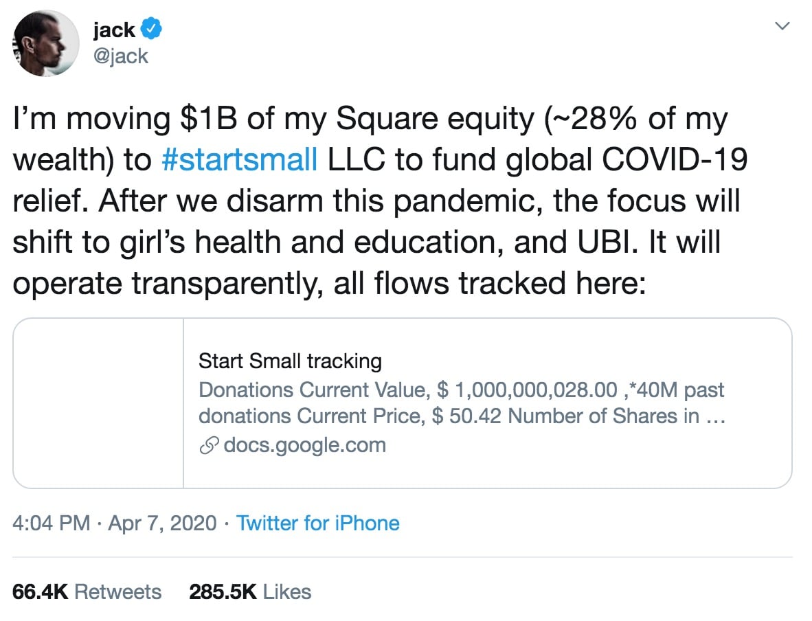812x621 pixels.
Task: Click the blue verified badge icon
Action: (151, 31)
